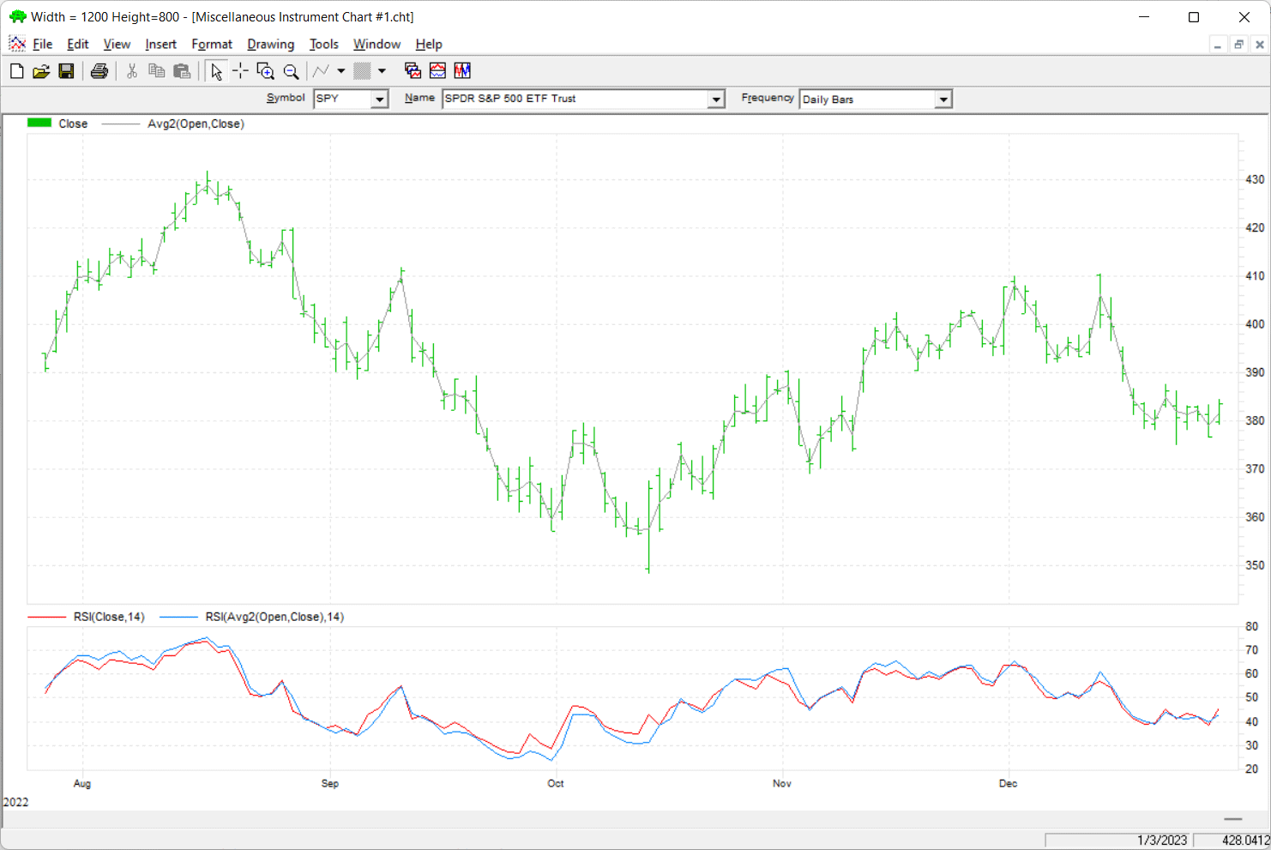Open the Drawing menu
The image size is (1271, 850).
click(270, 45)
